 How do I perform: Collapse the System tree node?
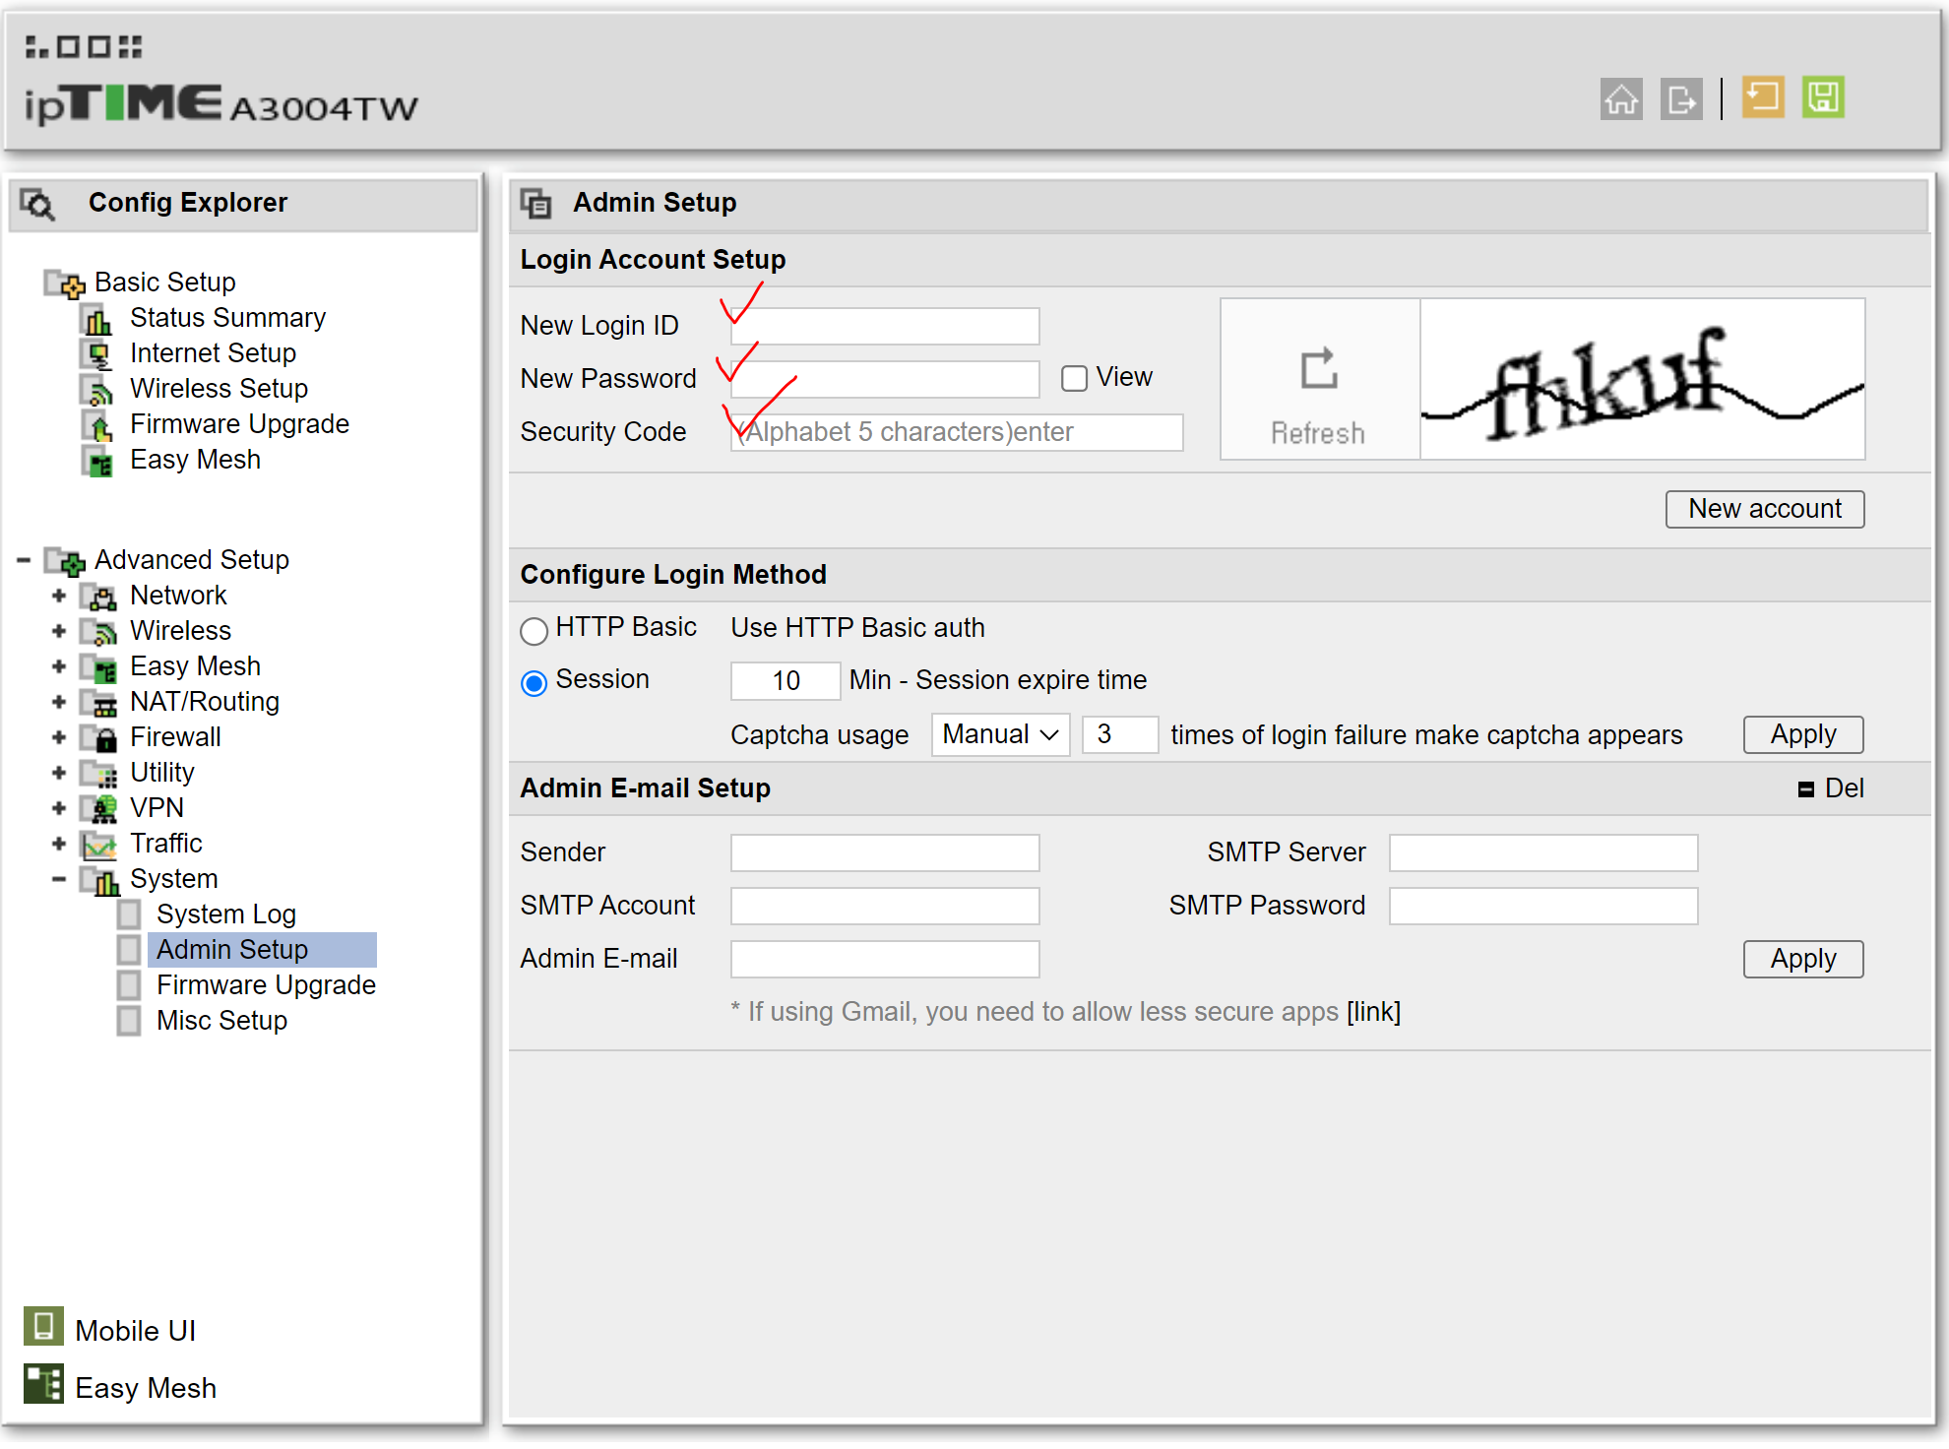coord(59,879)
